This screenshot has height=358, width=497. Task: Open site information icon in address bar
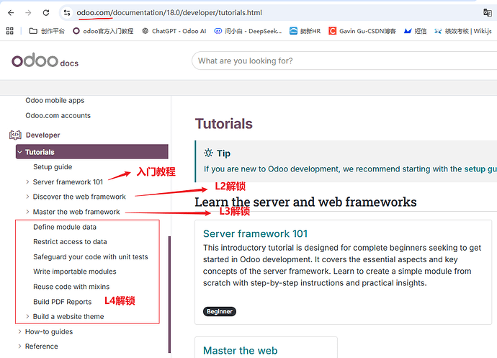pyautogui.click(x=67, y=13)
